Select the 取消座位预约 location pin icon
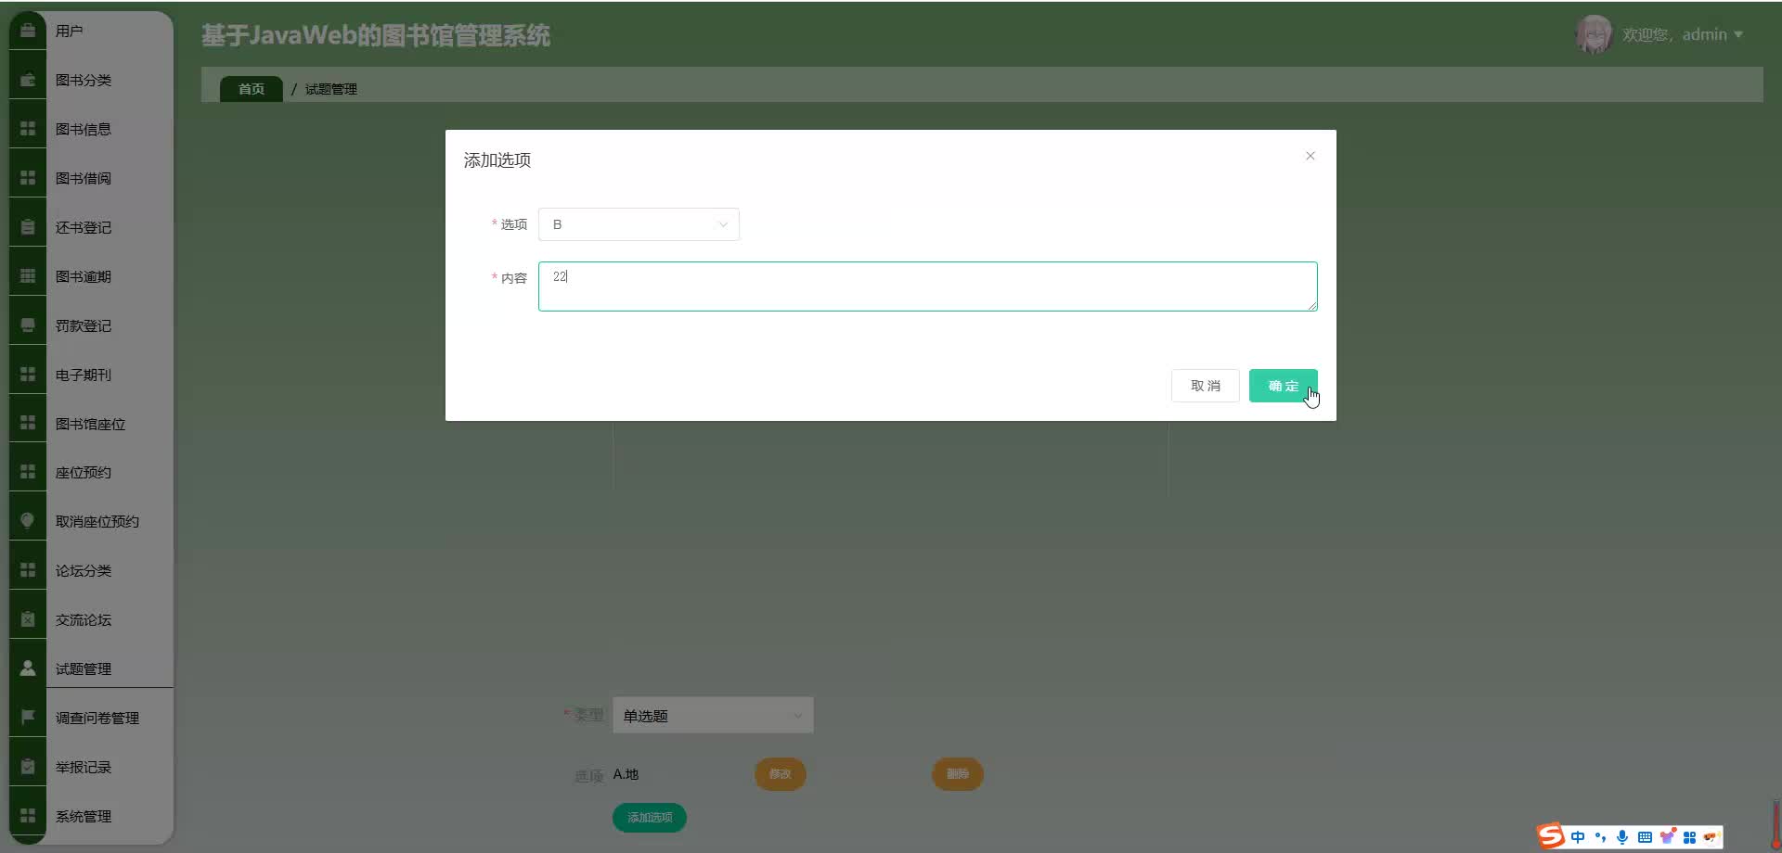The width and height of the screenshot is (1782, 853). (x=27, y=519)
